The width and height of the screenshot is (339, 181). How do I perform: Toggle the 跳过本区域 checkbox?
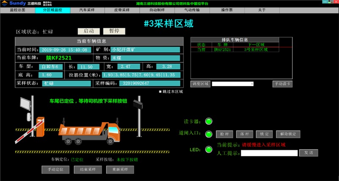coord(161,92)
